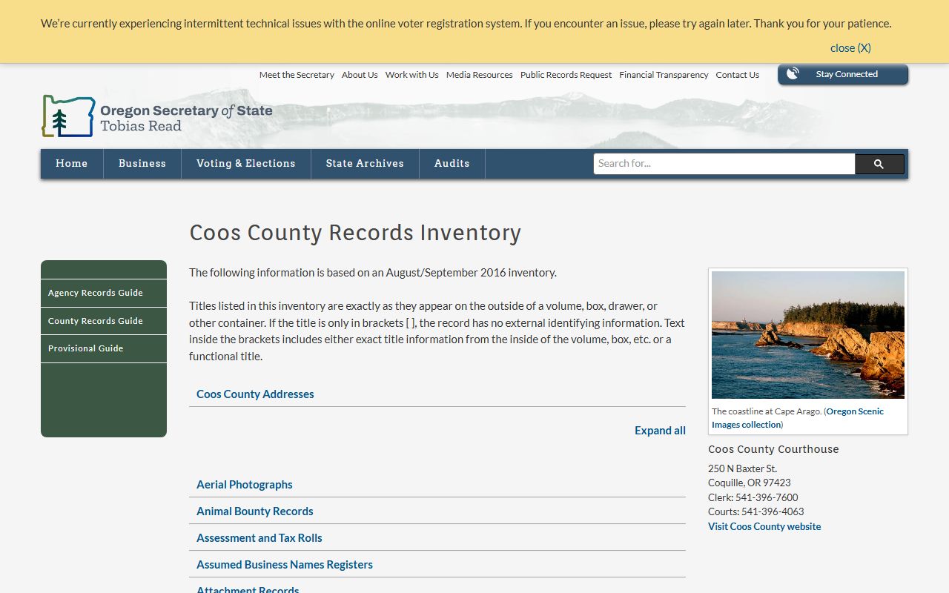Click the Cape Arago coastline photo
Image resolution: width=949 pixels, height=593 pixels.
click(808, 335)
